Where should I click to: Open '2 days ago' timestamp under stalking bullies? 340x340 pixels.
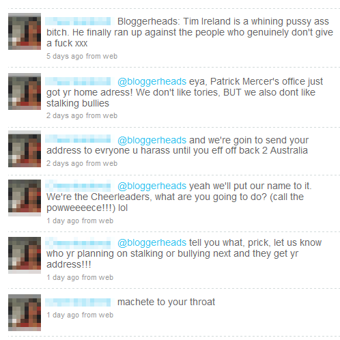tap(65, 115)
